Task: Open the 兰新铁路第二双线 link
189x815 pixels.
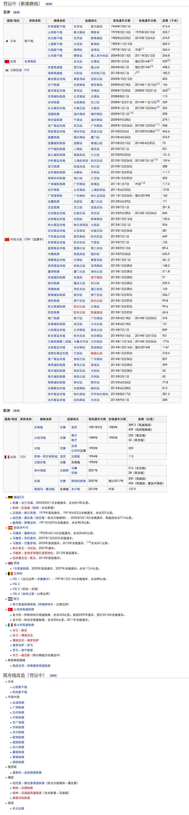Action: (x=60, y=342)
